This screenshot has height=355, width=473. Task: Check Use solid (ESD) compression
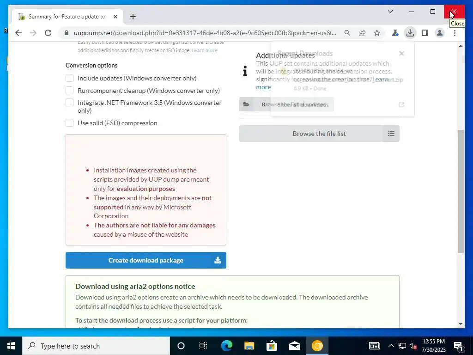69,123
